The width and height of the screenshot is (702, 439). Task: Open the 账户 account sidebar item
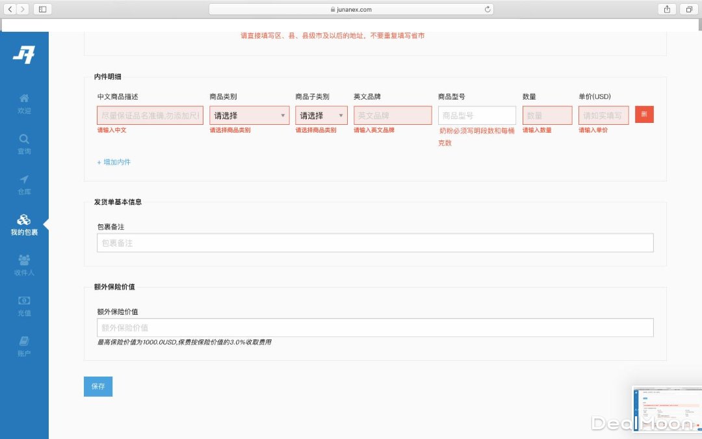(24, 347)
